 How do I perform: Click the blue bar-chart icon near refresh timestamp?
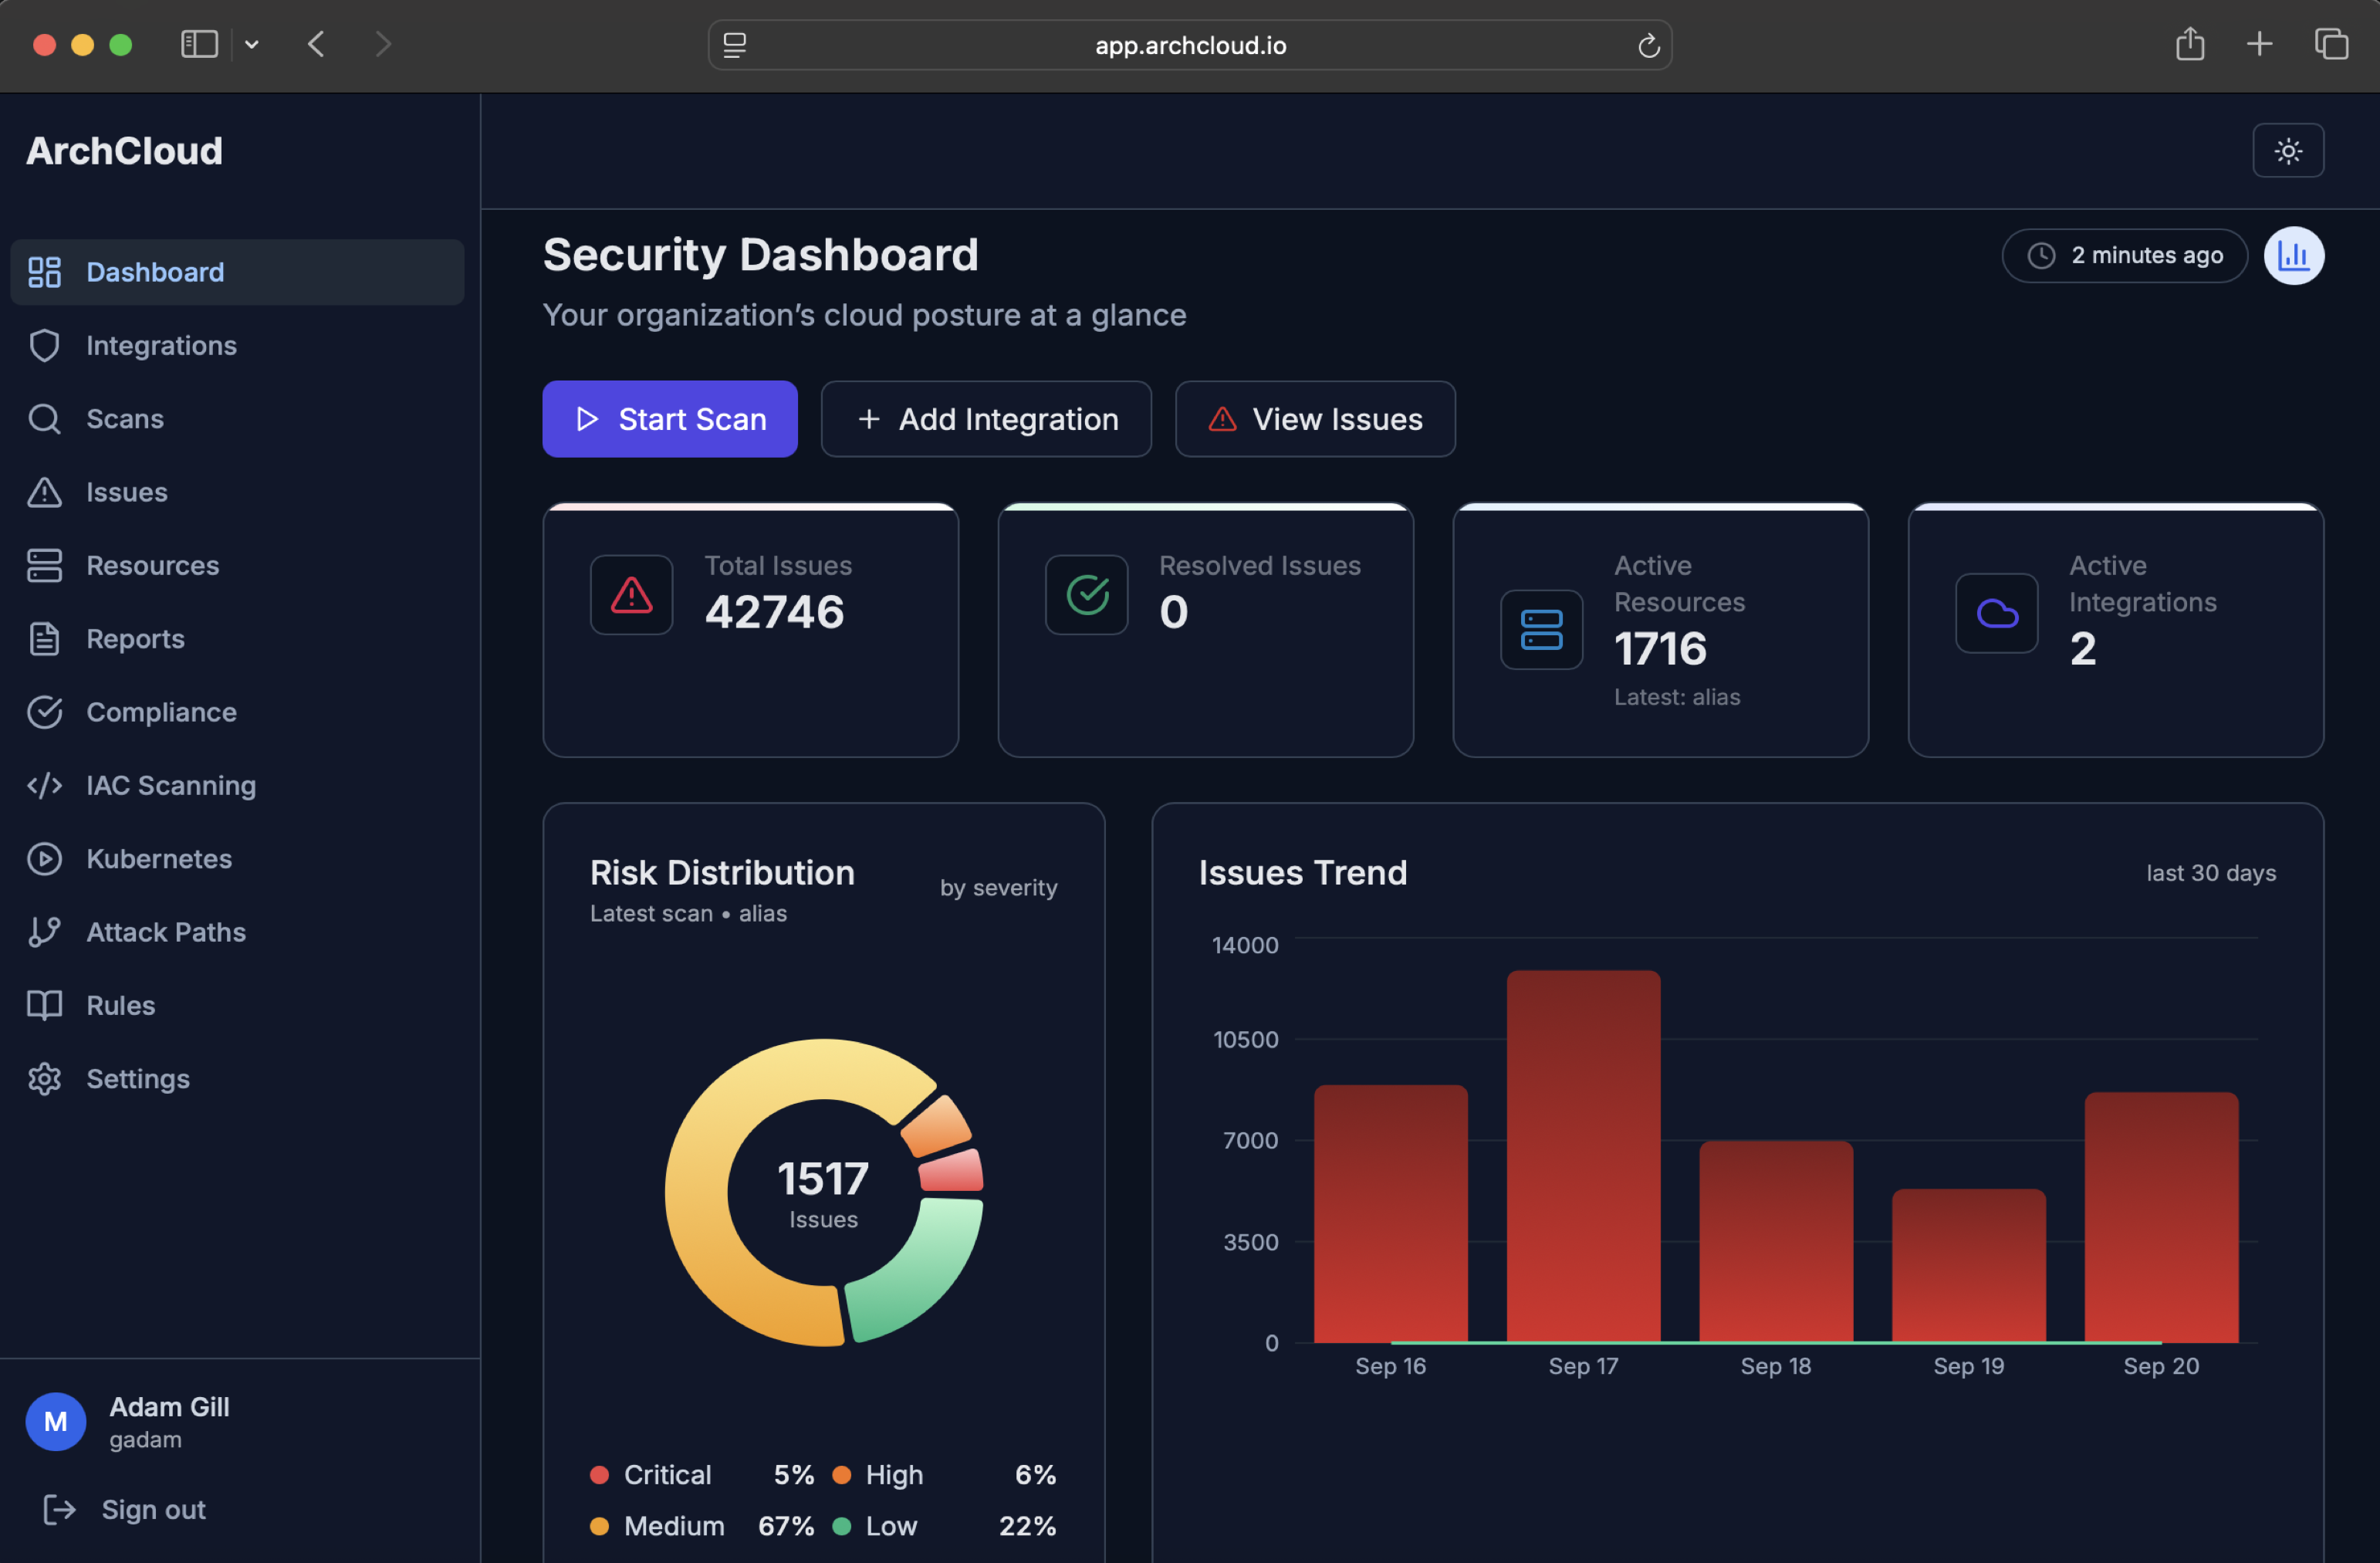tap(2294, 255)
